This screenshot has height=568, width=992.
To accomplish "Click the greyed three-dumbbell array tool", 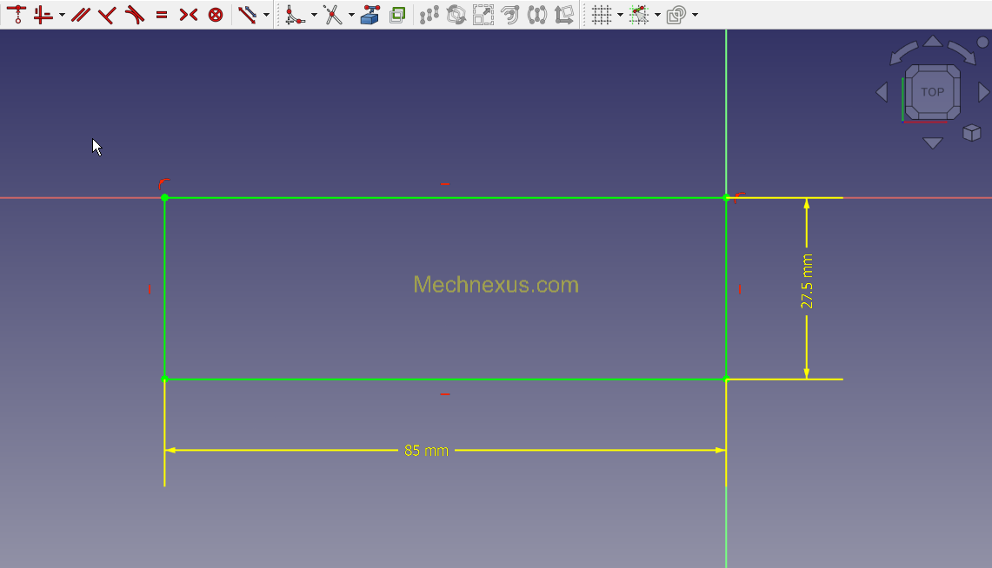I will 429,14.
